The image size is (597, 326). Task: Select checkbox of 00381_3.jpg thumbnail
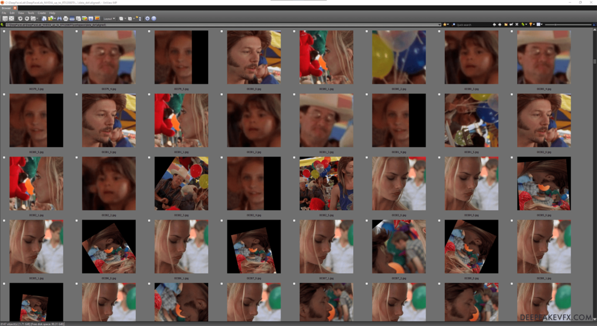294,94
